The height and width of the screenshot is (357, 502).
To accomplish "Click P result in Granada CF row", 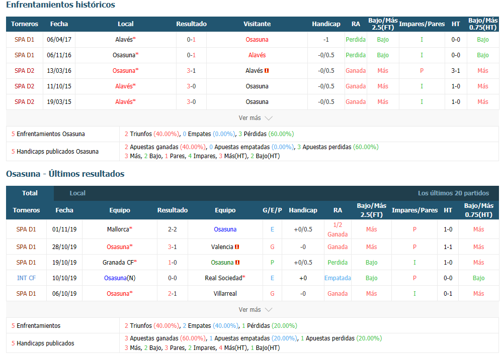I will pos(272,263).
